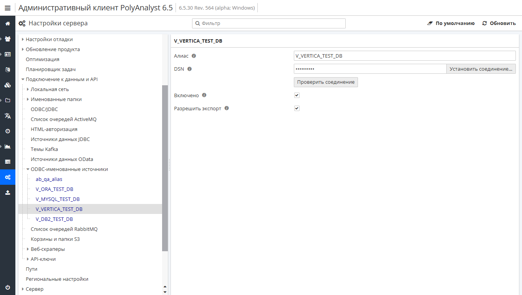522x295 pixels.
Task: Open ODBC/JDBC settings item
Action: [x=44, y=109]
